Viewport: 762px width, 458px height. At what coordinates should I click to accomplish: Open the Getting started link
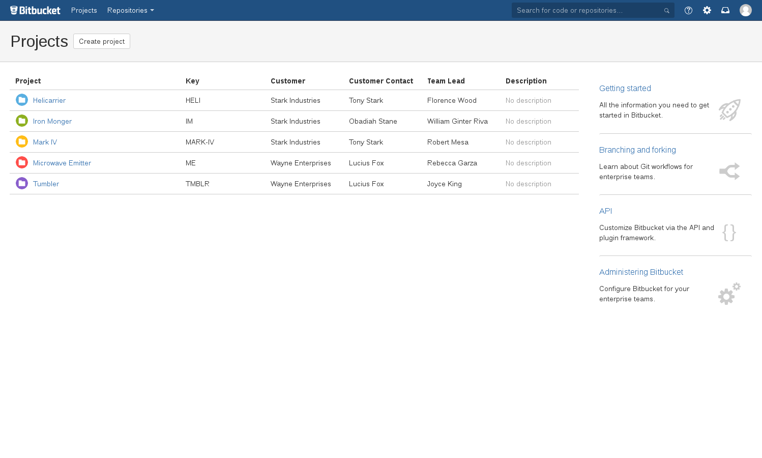(x=625, y=88)
